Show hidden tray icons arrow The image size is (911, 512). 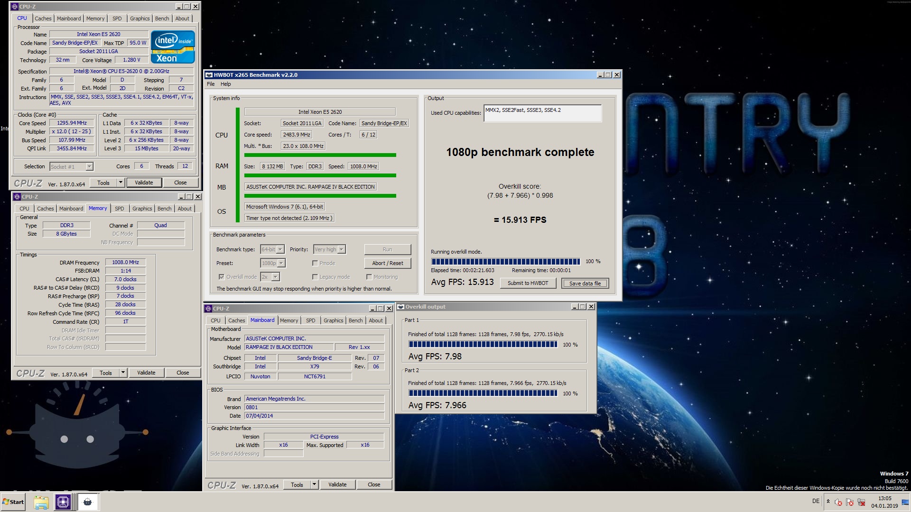[x=828, y=502]
